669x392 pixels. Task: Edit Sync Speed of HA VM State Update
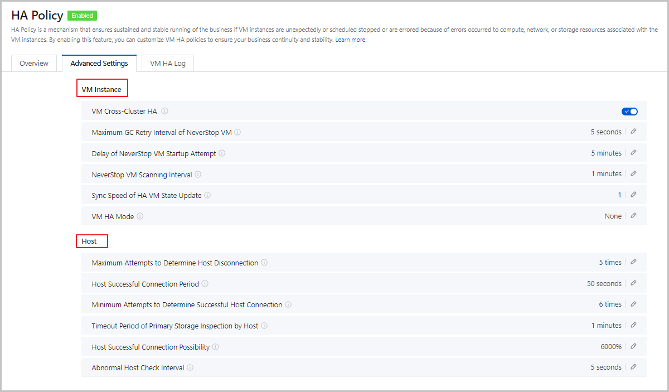click(633, 195)
